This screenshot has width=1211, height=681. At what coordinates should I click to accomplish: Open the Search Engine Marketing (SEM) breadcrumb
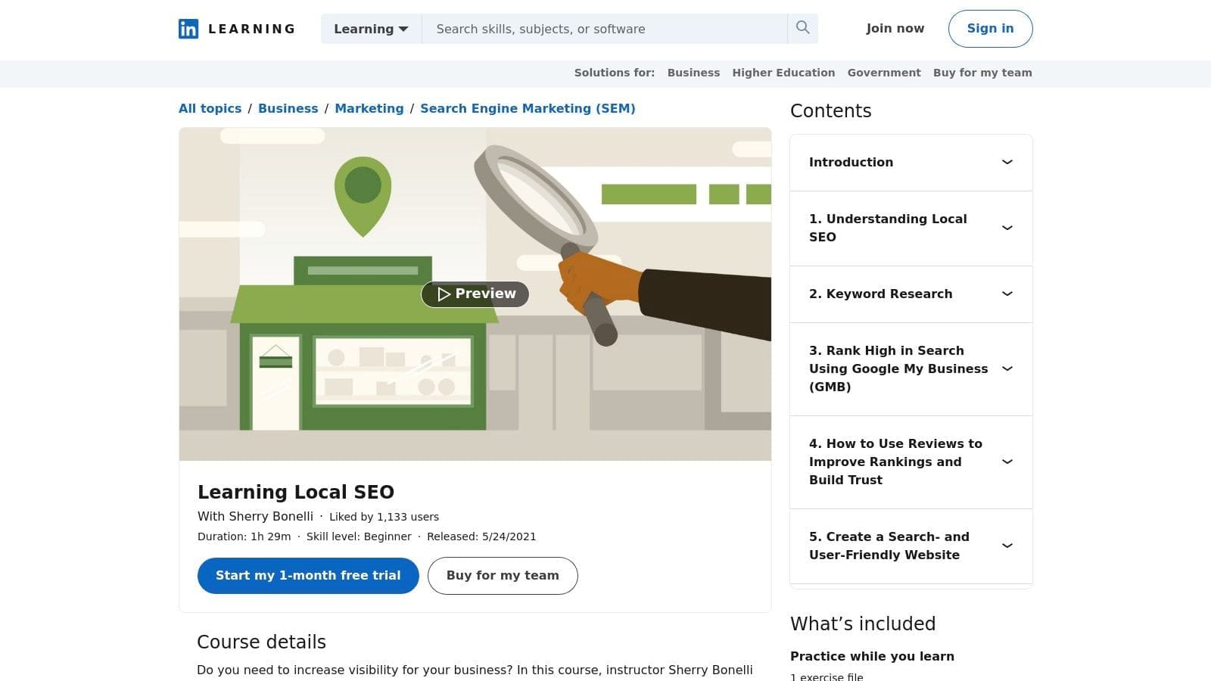528,108
